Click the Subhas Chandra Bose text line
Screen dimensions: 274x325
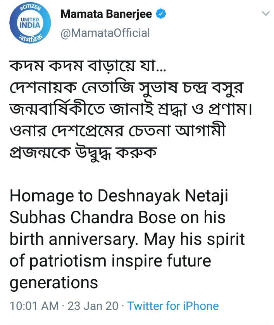coord(117,217)
